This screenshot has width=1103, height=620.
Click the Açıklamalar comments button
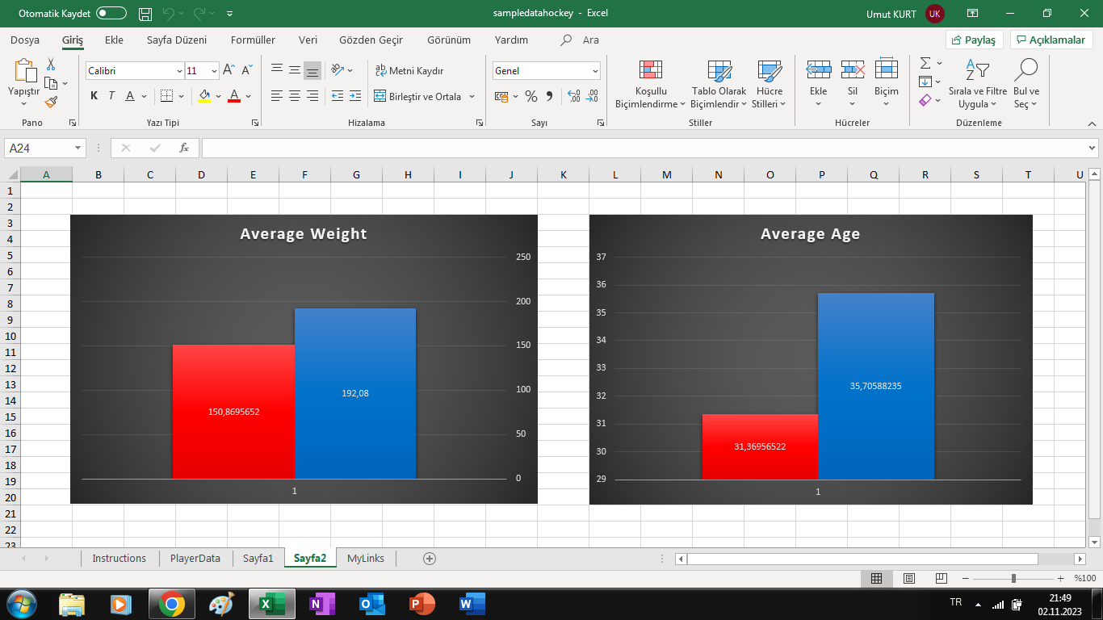[1051, 40]
